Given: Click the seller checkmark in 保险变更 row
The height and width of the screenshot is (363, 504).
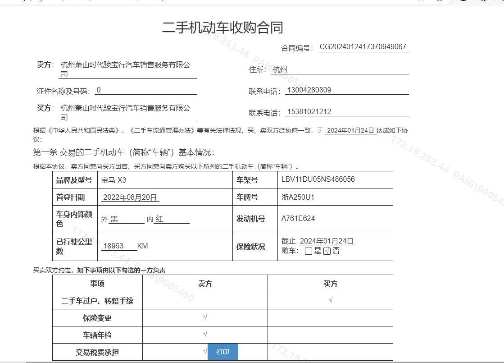Looking at the screenshot, I should click(205, 317).
